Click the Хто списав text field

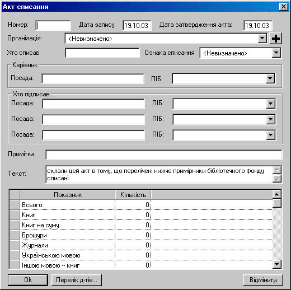(102, 53)
